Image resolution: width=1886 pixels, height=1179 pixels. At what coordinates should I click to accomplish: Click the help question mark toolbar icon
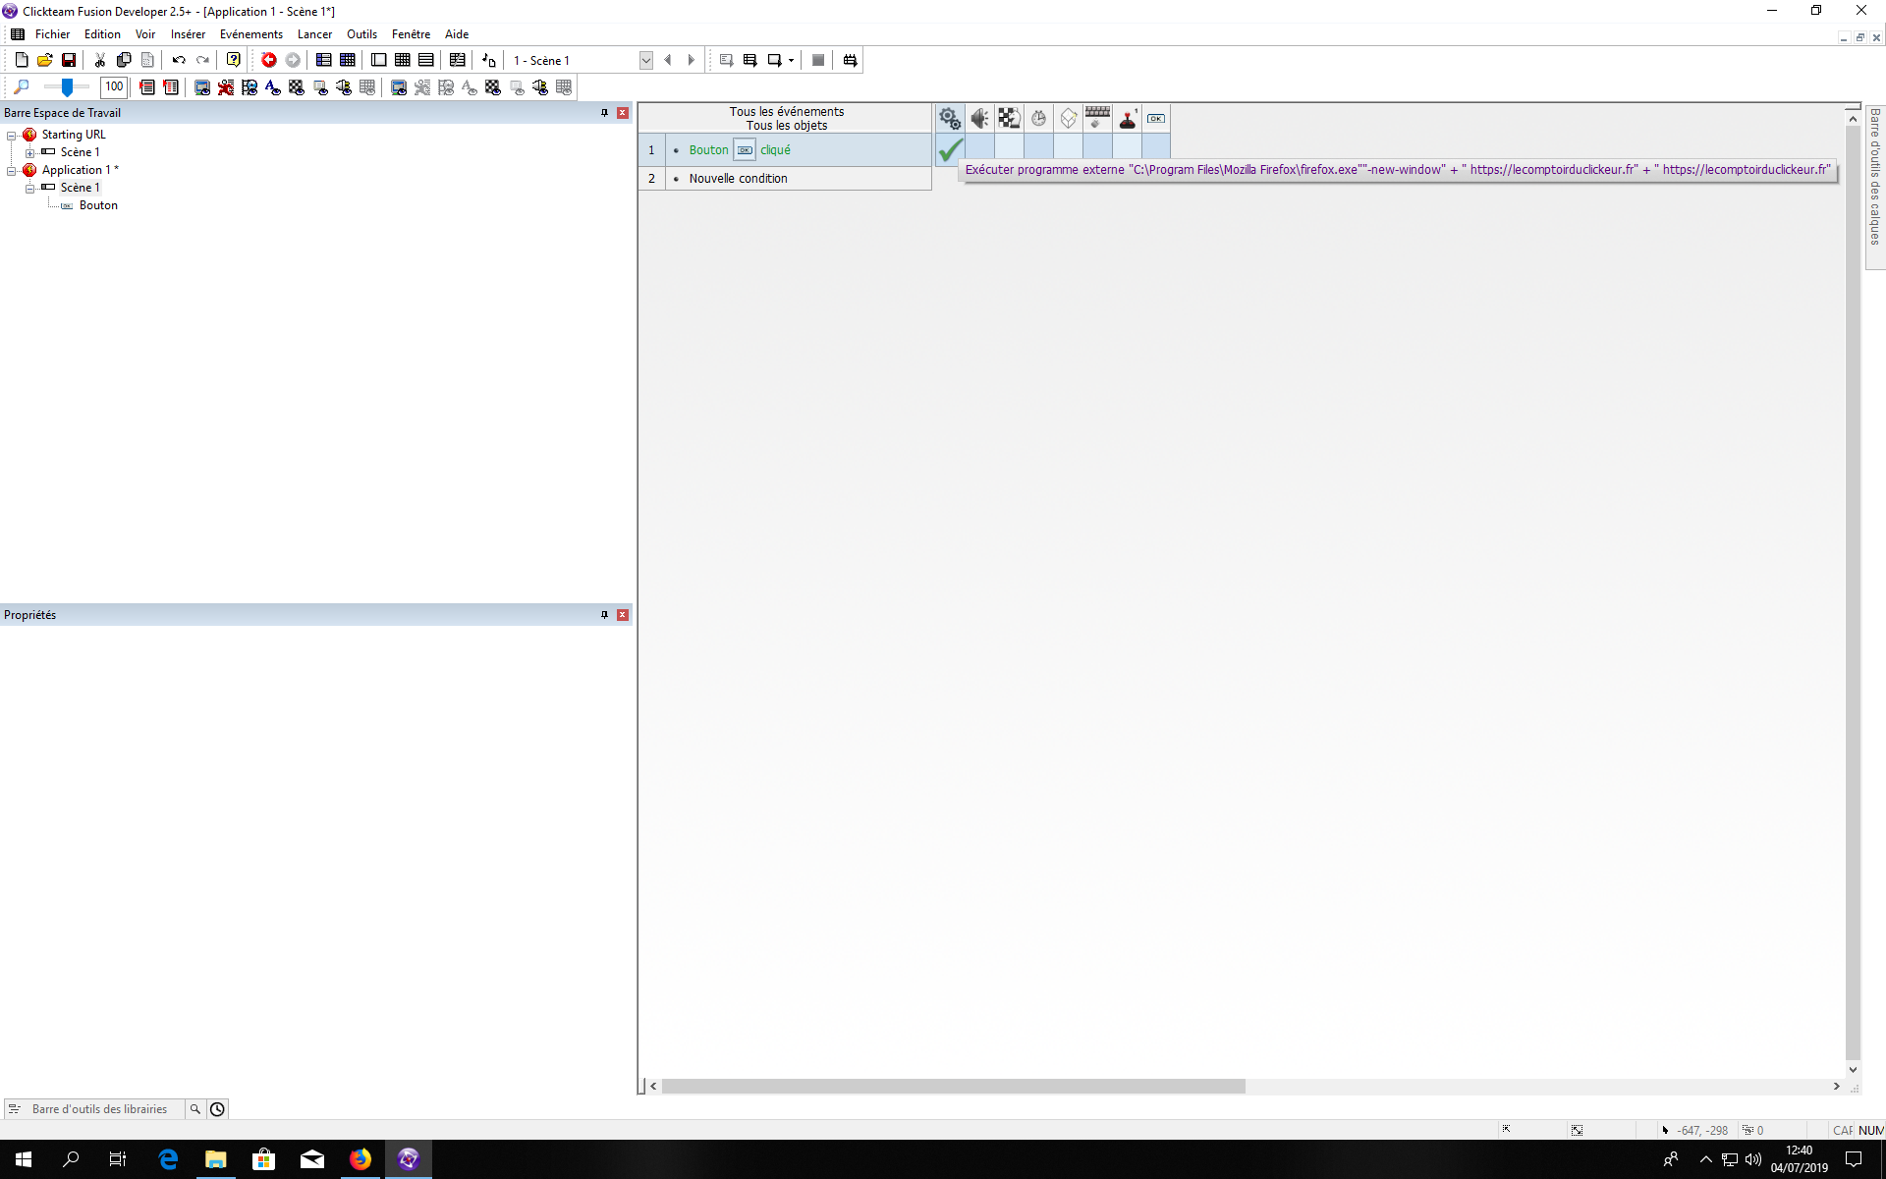(x=233, y=60)
